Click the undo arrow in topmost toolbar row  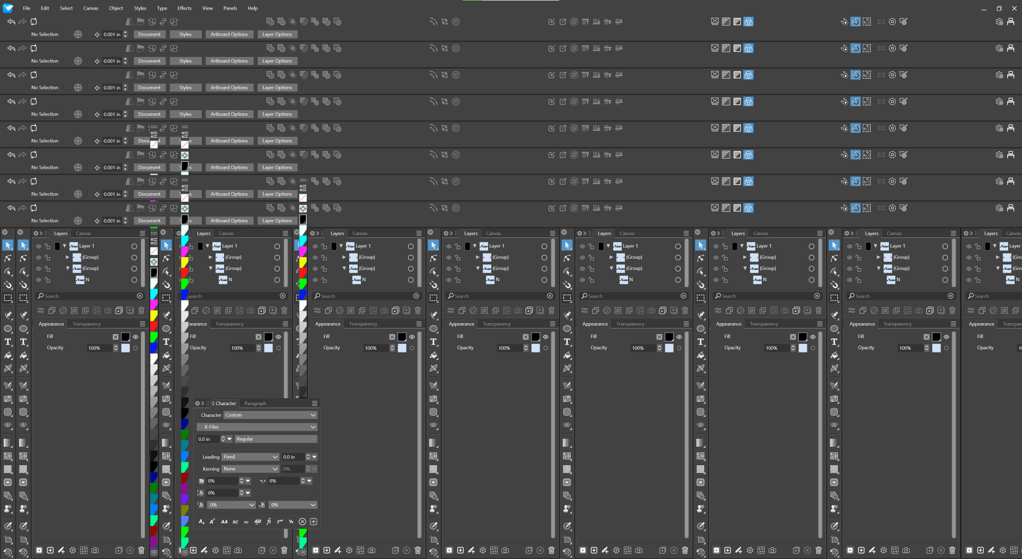pyautogui.click(x=11, y=22)
